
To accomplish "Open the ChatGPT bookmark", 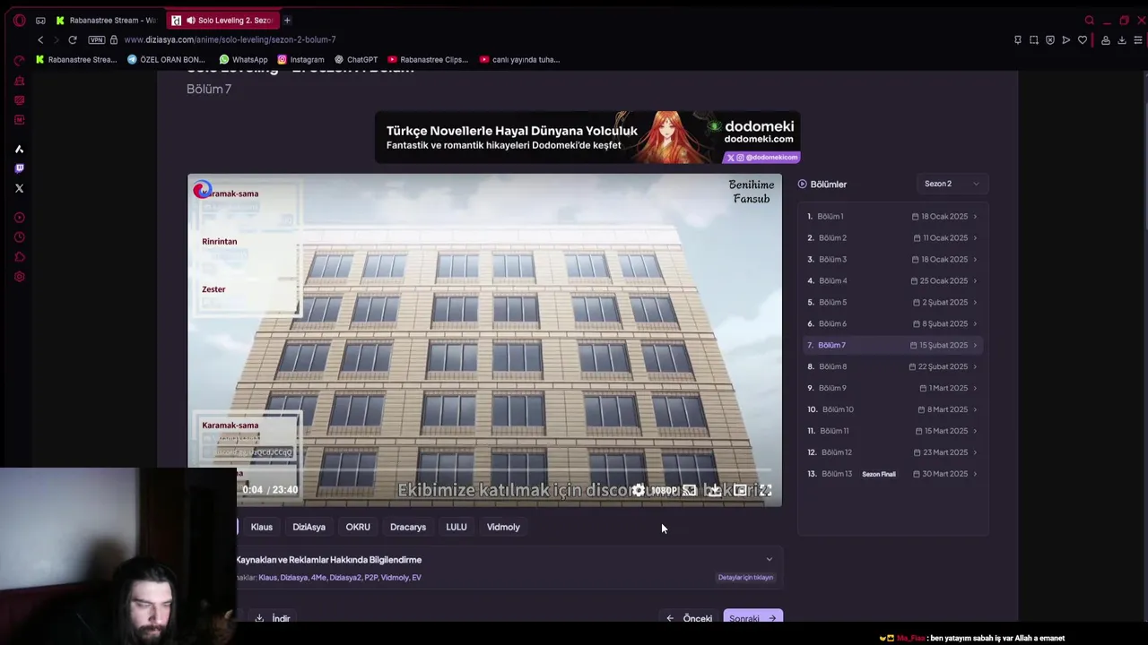I will [356, 60].
